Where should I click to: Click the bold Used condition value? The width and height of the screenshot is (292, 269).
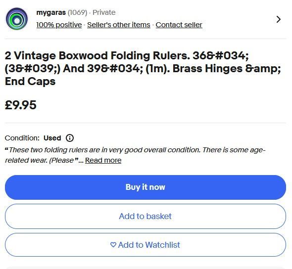[52, 138]
